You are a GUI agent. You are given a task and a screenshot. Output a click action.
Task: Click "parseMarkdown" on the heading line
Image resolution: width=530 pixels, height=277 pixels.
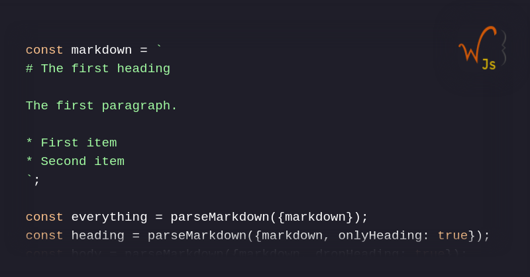[197, 236]
